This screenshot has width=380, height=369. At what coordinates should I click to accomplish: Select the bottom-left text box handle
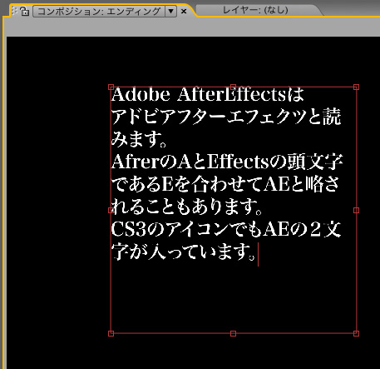click(x=111, y=333)
